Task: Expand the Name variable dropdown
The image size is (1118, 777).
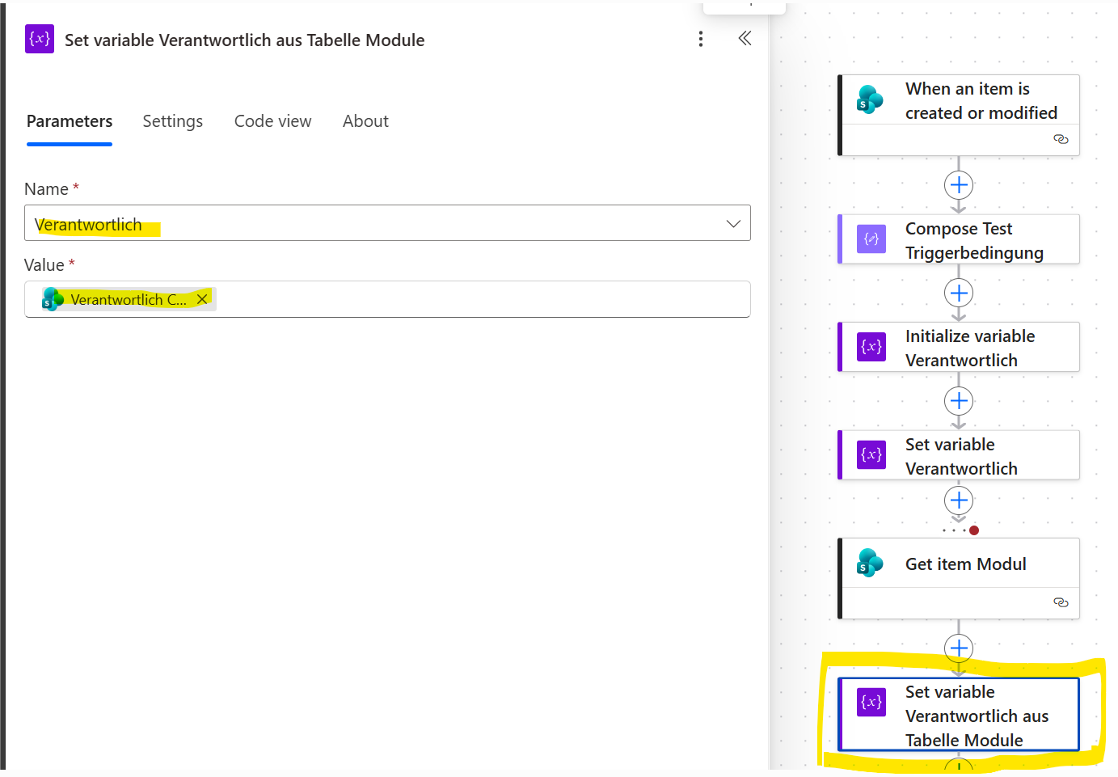Action: (732, 224)
